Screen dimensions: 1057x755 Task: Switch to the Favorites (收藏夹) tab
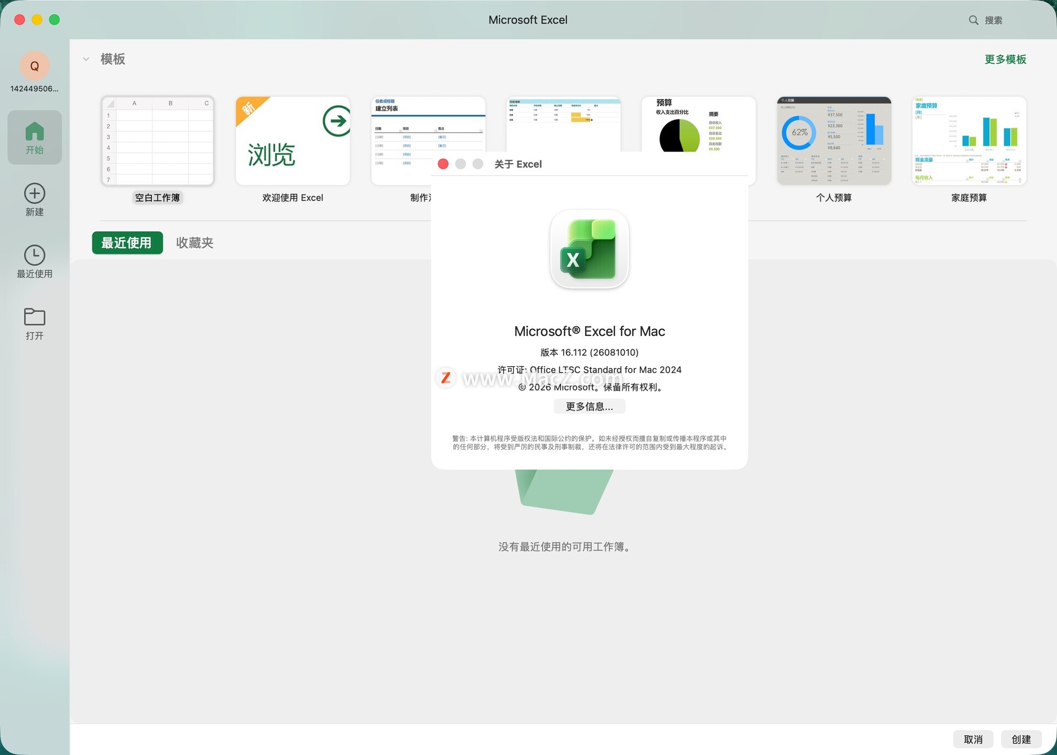coord(194,243)
